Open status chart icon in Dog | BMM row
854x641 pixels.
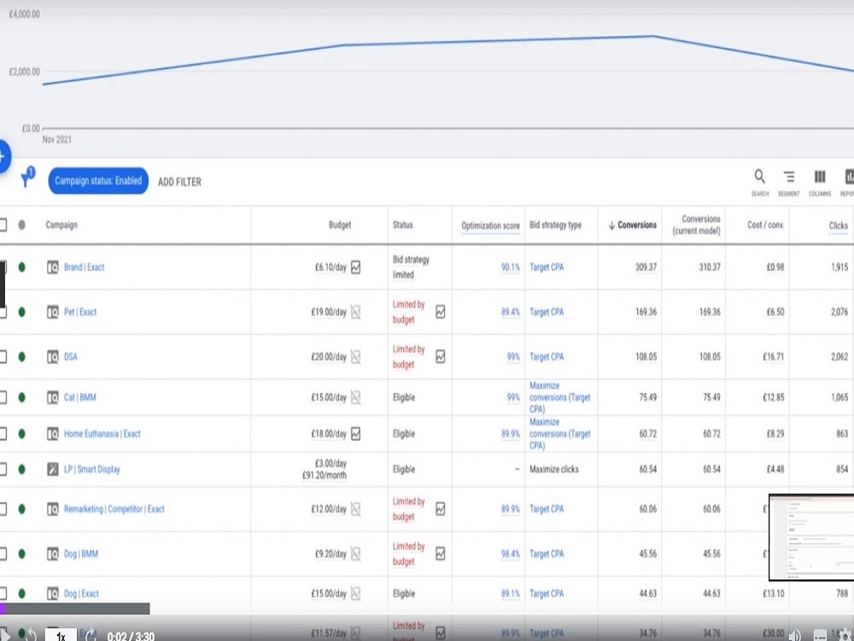pyautogui.click(x=440, y=554)
